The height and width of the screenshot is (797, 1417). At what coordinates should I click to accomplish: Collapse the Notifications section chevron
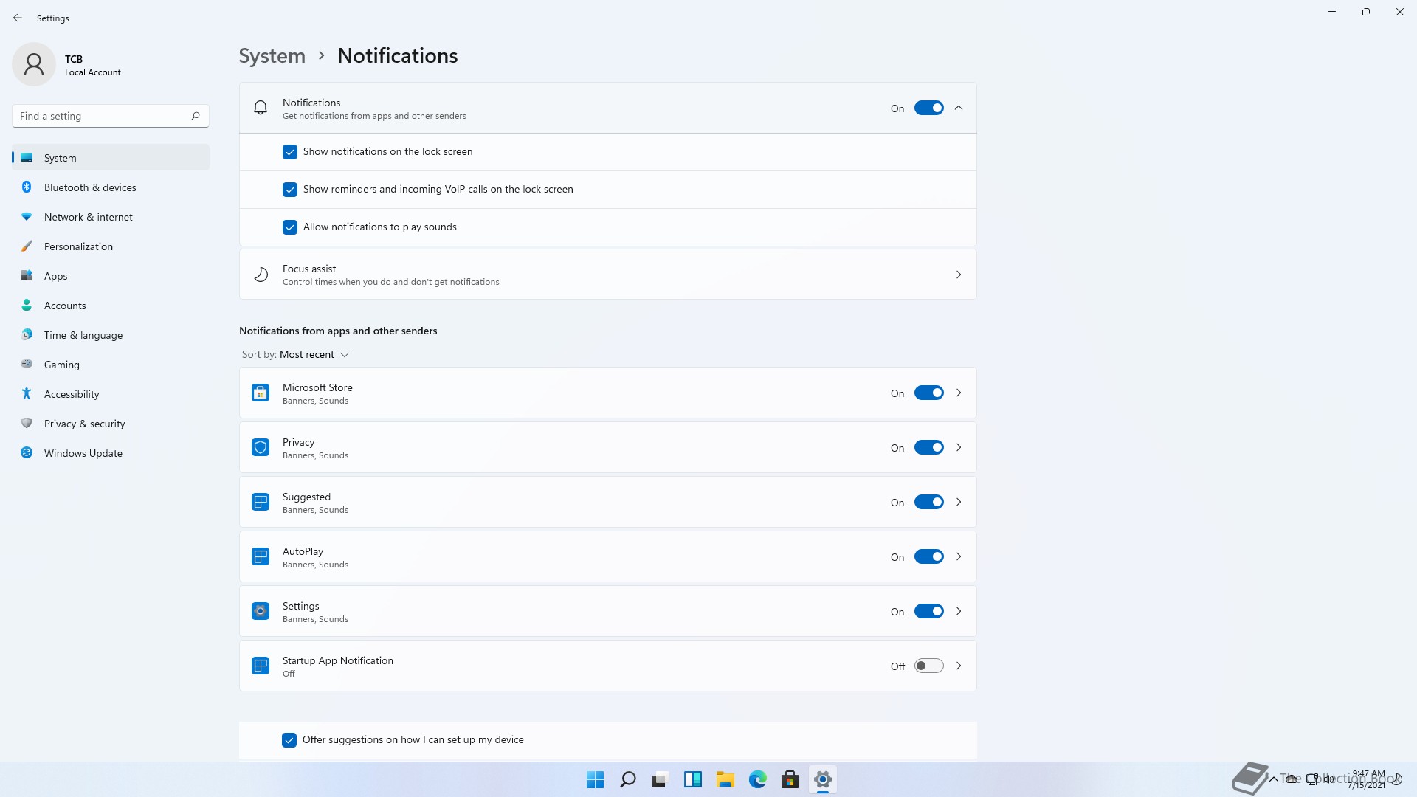coord(959,108)
